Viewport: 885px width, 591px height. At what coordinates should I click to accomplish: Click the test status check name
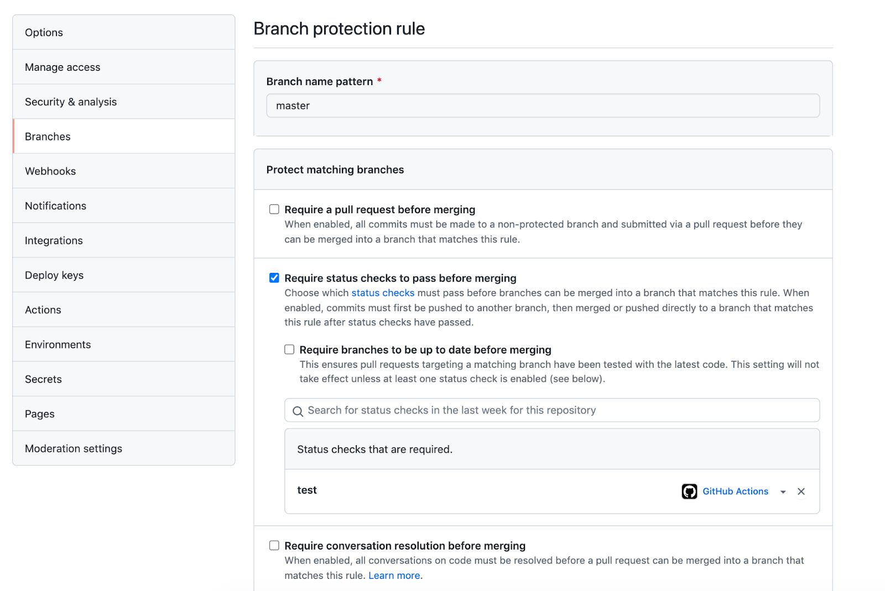click(307, 490)
